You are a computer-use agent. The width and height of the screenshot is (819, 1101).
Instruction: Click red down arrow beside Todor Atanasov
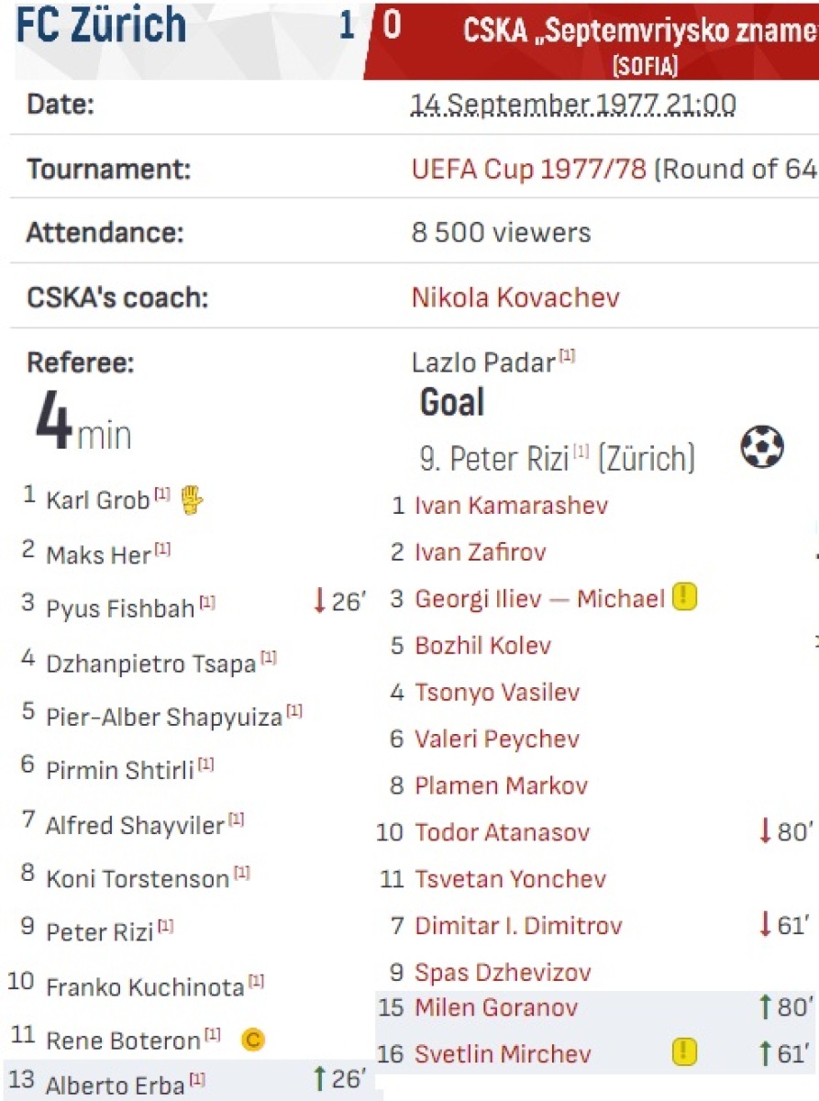765,831
